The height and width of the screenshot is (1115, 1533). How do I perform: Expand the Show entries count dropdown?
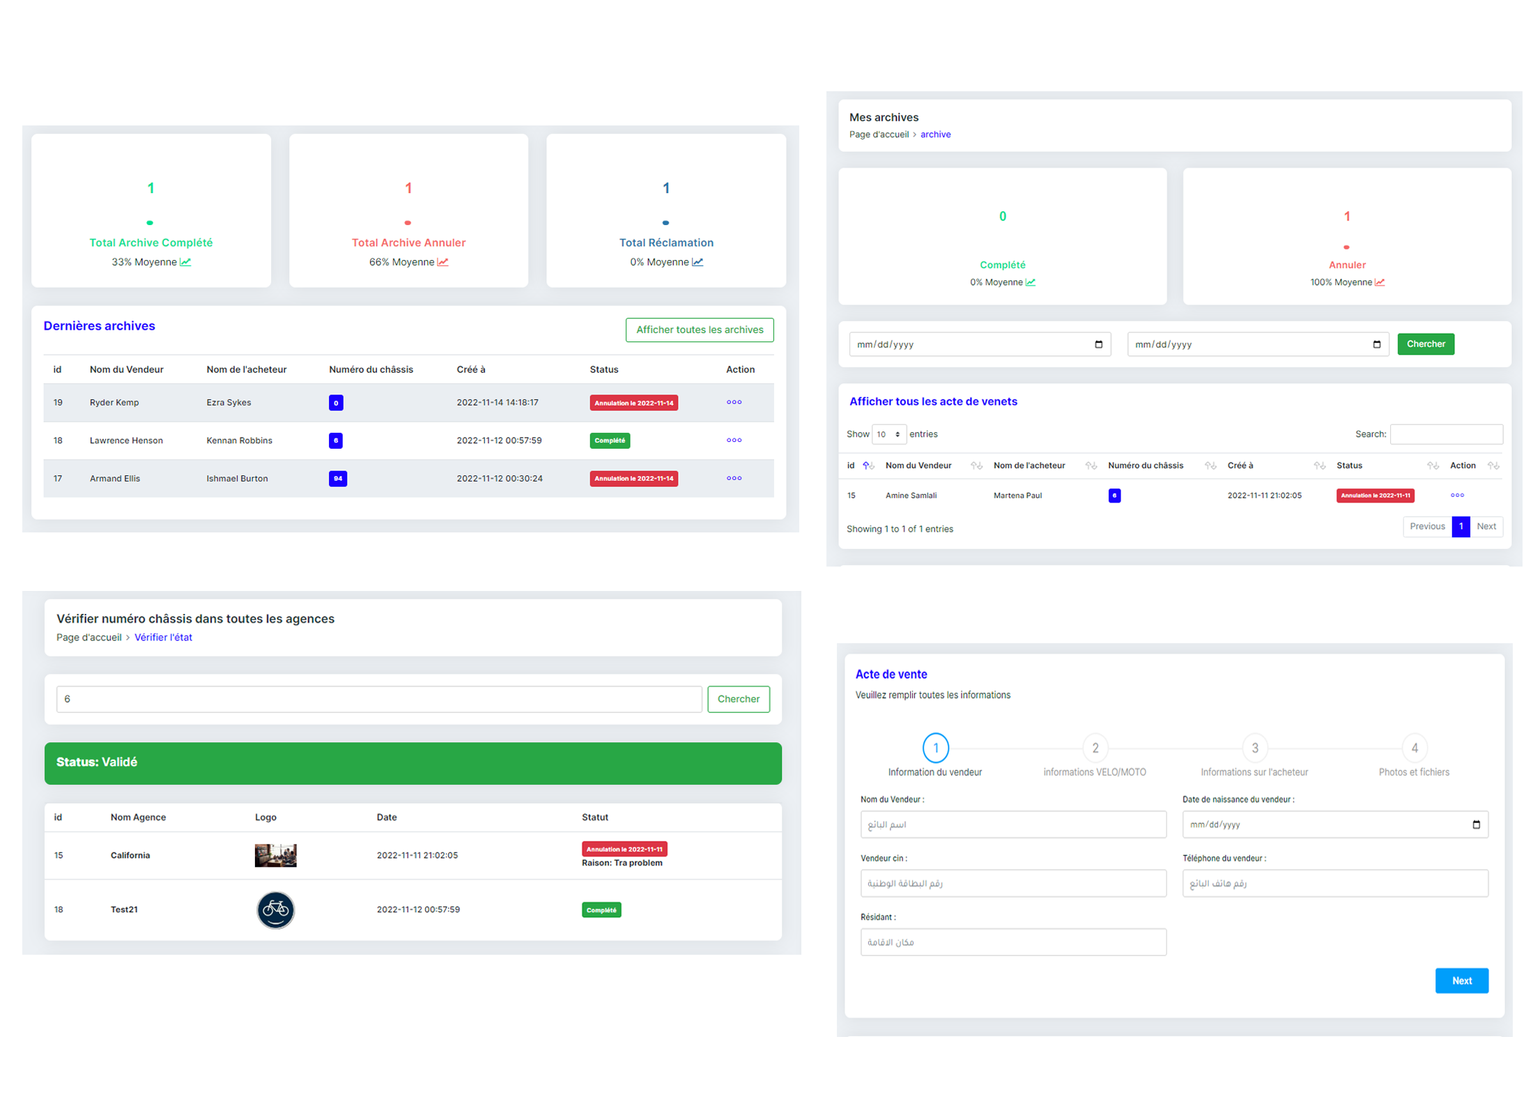pyautogui.click(x=888, y=434)
